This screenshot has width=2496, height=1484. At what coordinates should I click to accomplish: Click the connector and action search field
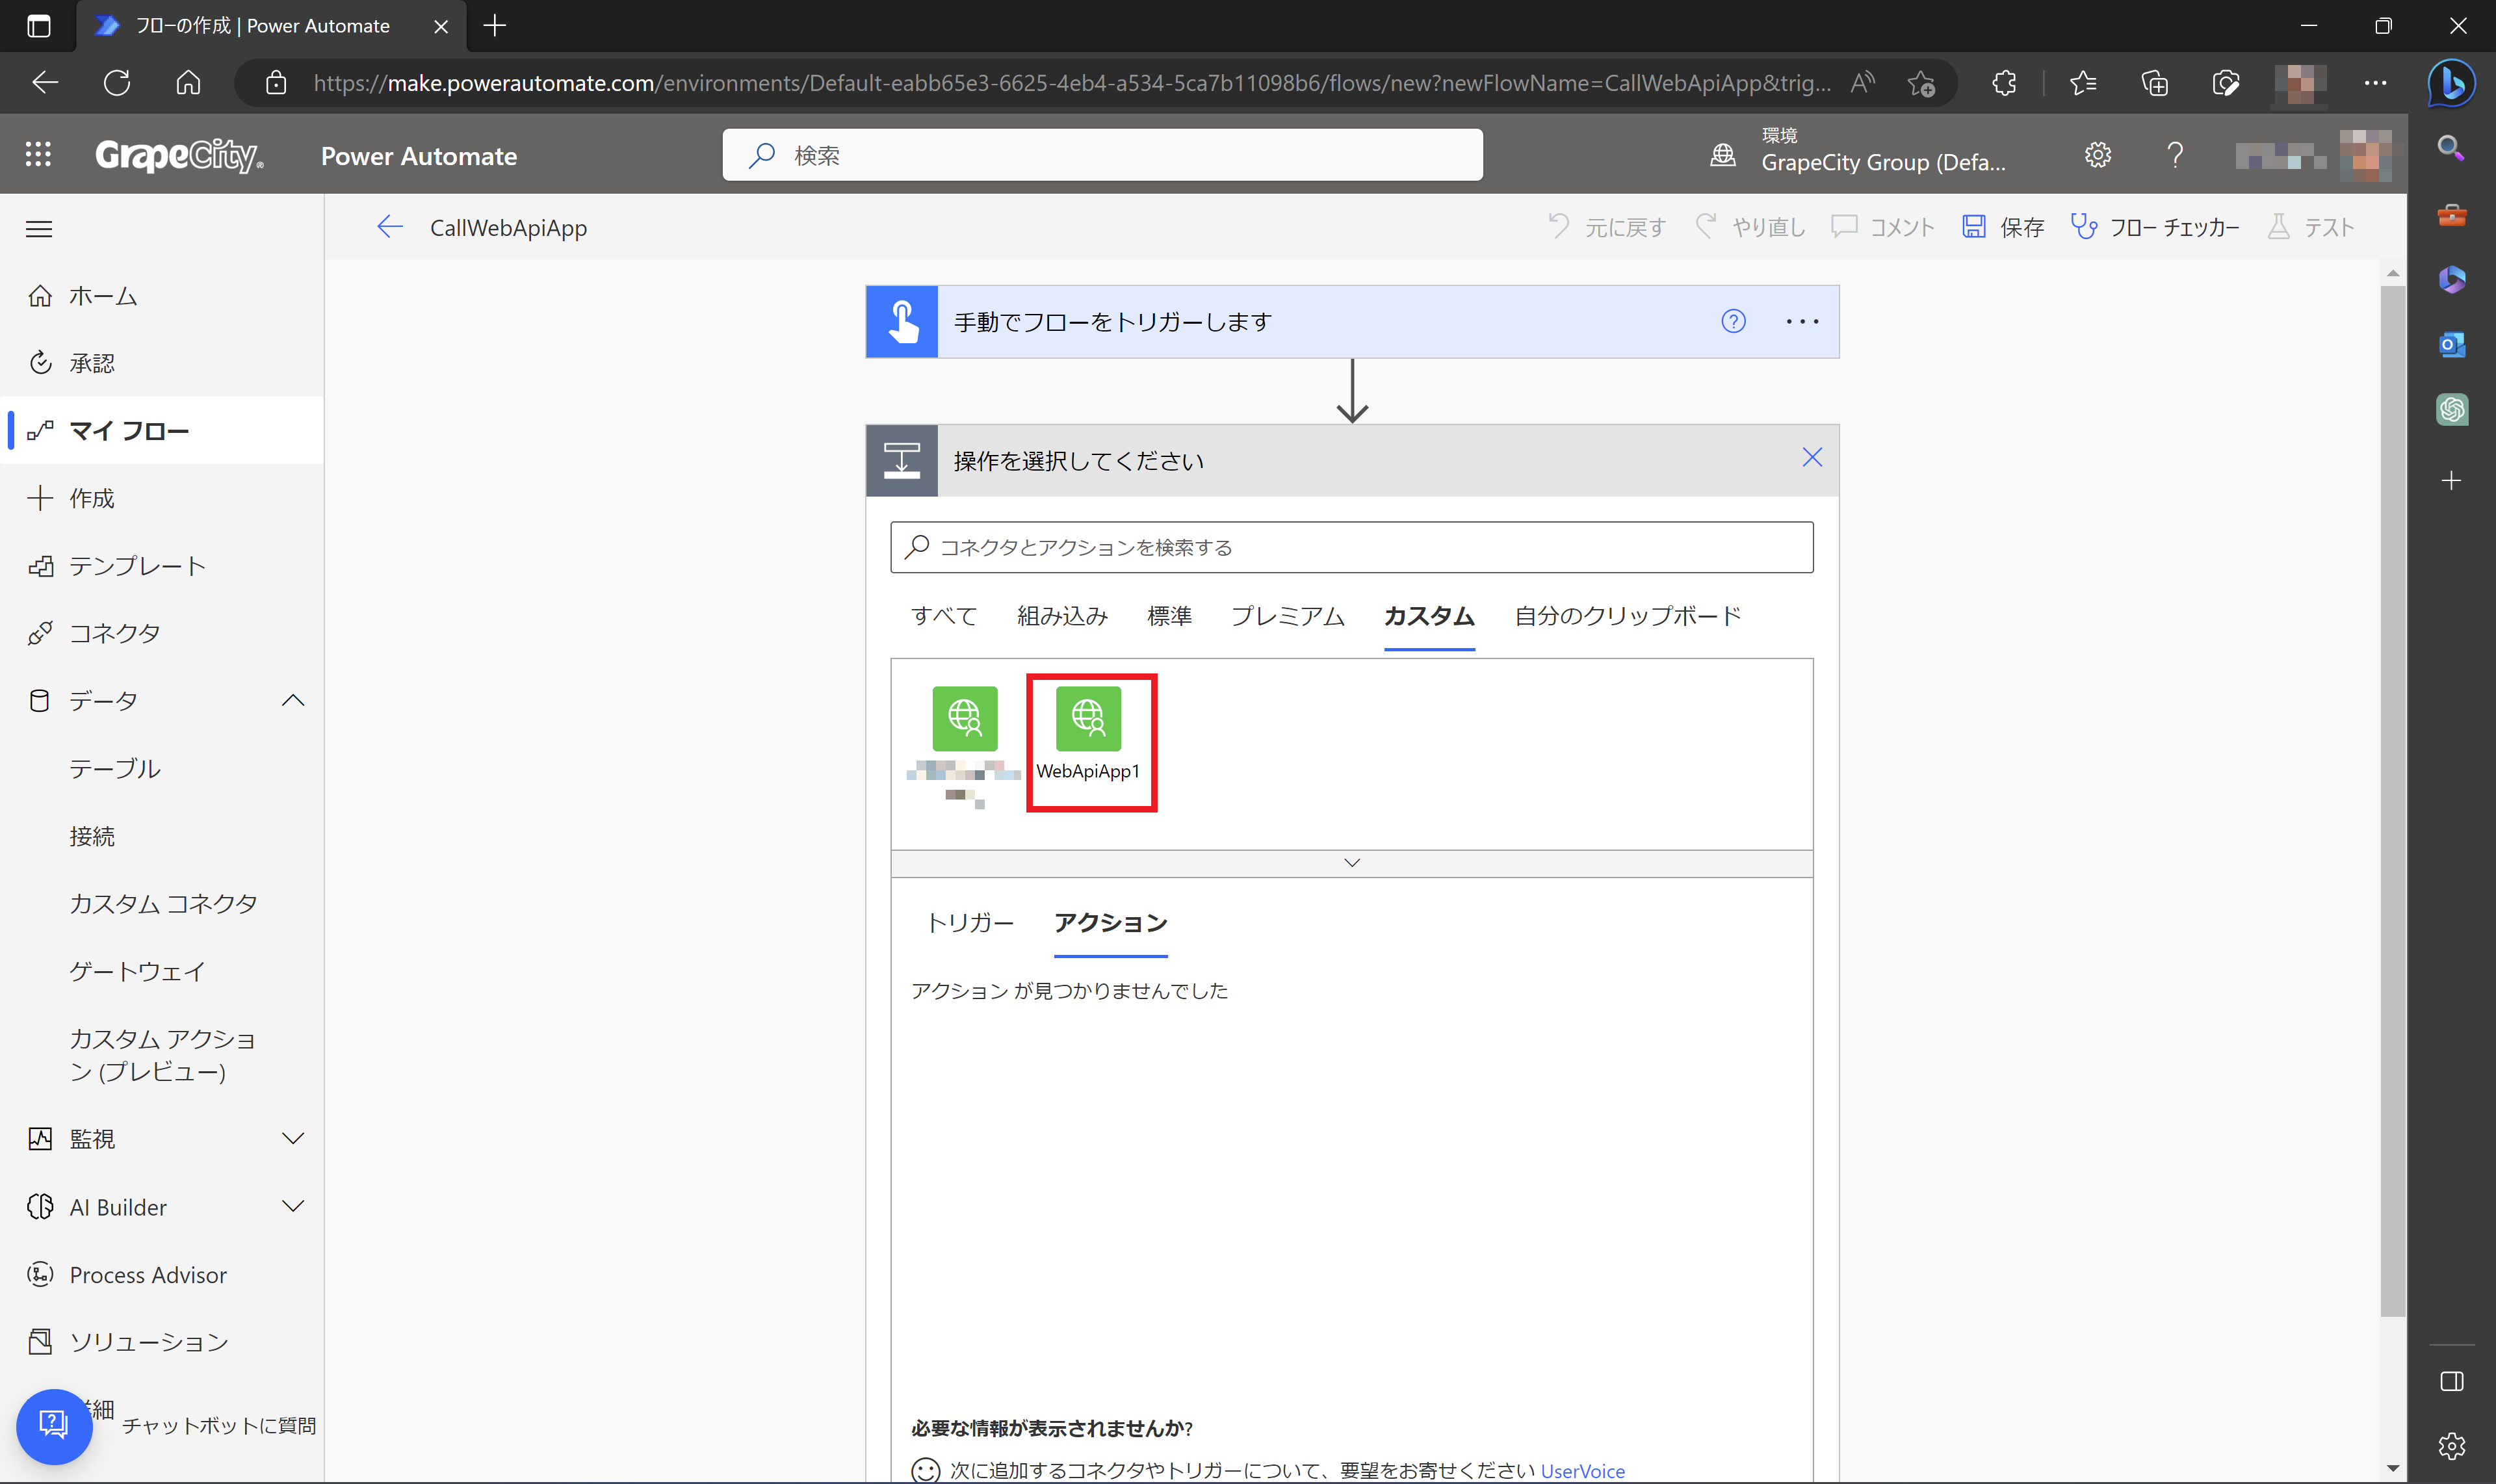1351,547
